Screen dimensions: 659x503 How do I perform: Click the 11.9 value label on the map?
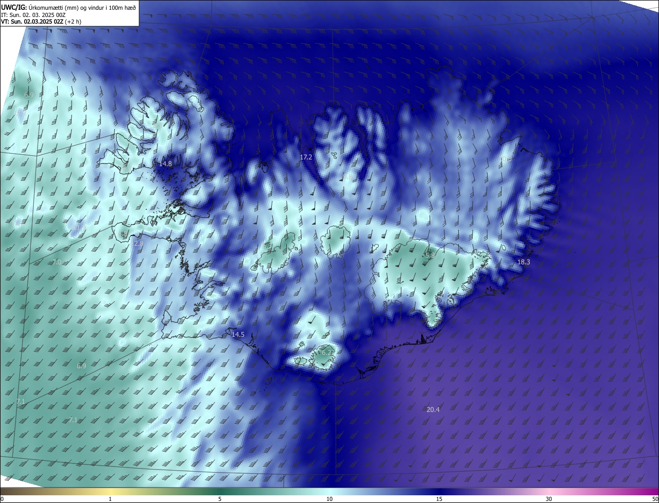pyautogui.click(x=79, y=227)
